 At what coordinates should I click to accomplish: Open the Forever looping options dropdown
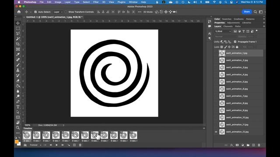point(35,145)
